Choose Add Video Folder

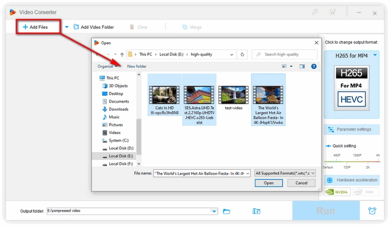[x=94, y=27]
